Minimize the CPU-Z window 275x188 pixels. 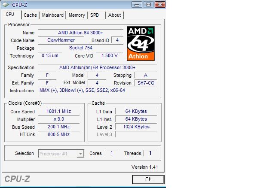[x=137, y=5]
